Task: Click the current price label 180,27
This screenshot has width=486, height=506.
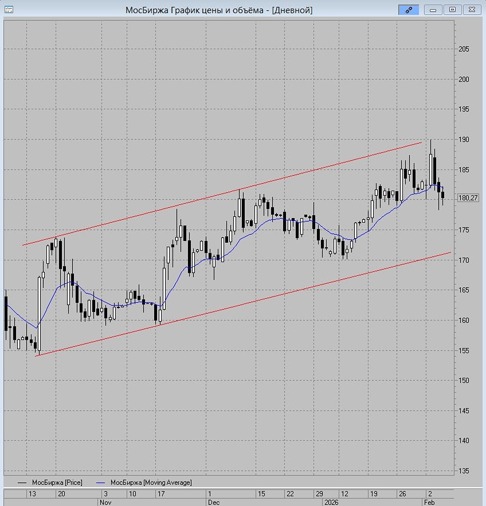Action: [468, 198]
